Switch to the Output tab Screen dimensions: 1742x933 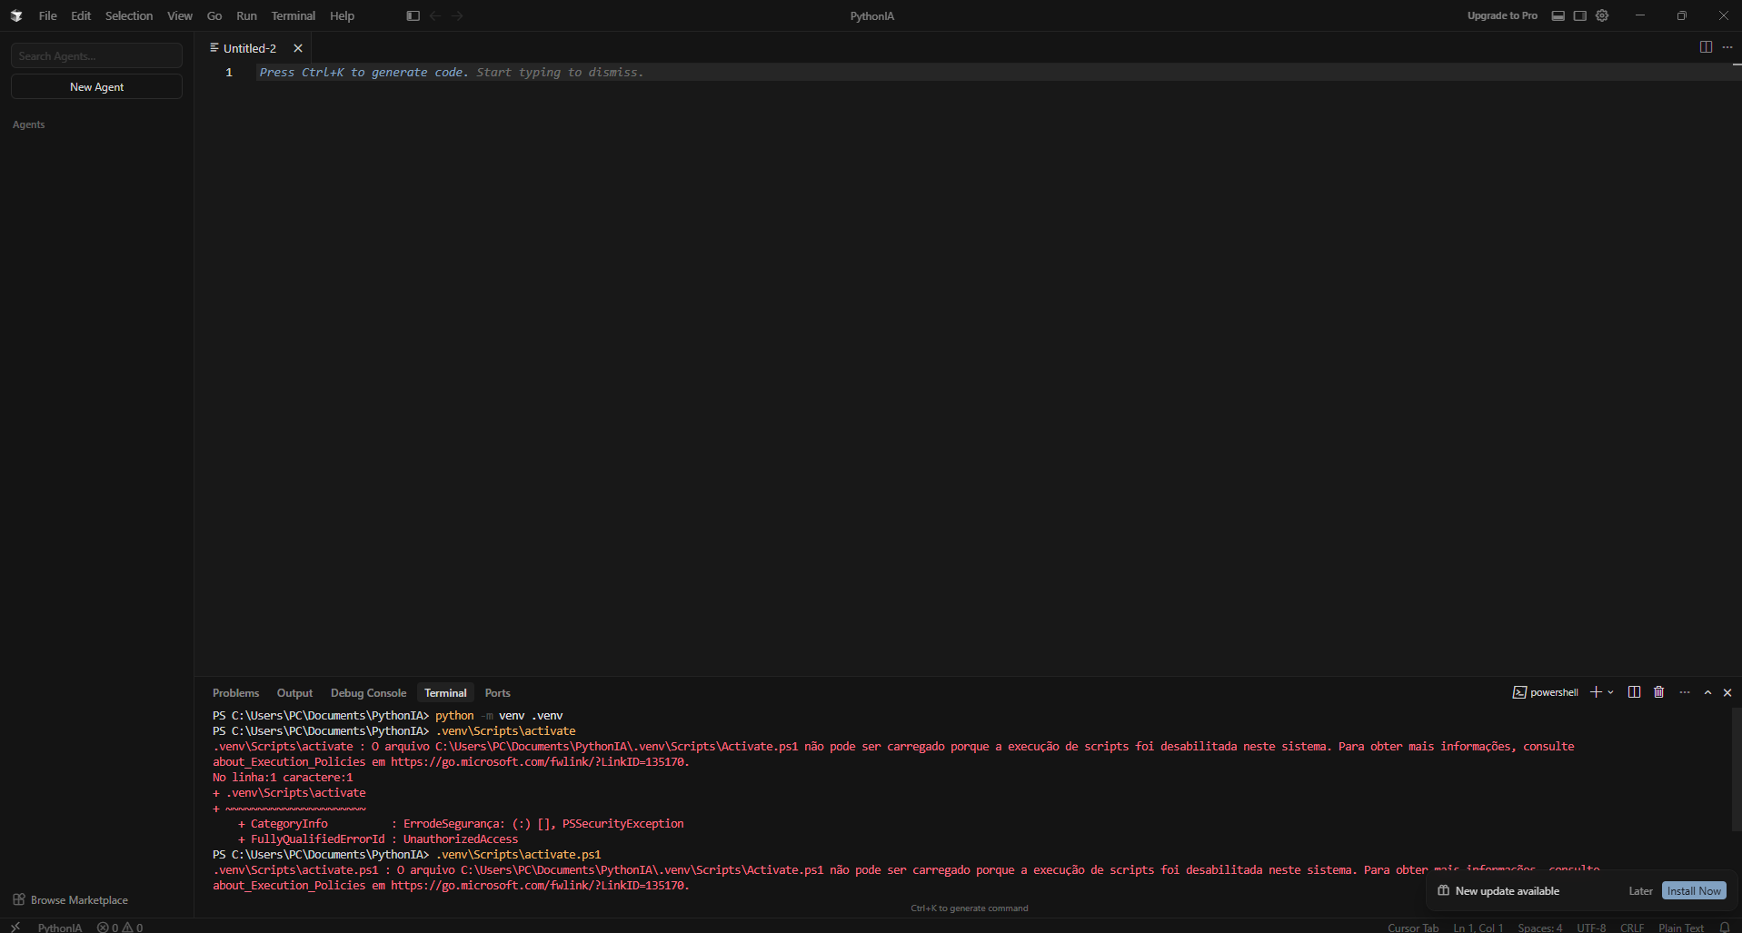pyautogui.click(x=294, y=693)
